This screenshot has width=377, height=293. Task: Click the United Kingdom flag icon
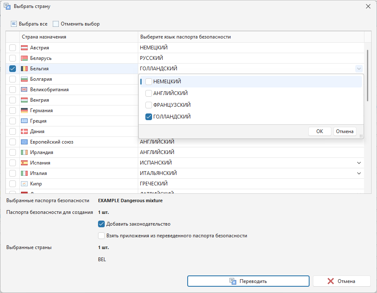[x=24, y=90]
